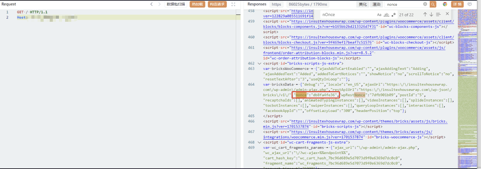Open the integrations woocommerce.min.js link
This screenshot has height=169, width=481.
tap(348, 135)
